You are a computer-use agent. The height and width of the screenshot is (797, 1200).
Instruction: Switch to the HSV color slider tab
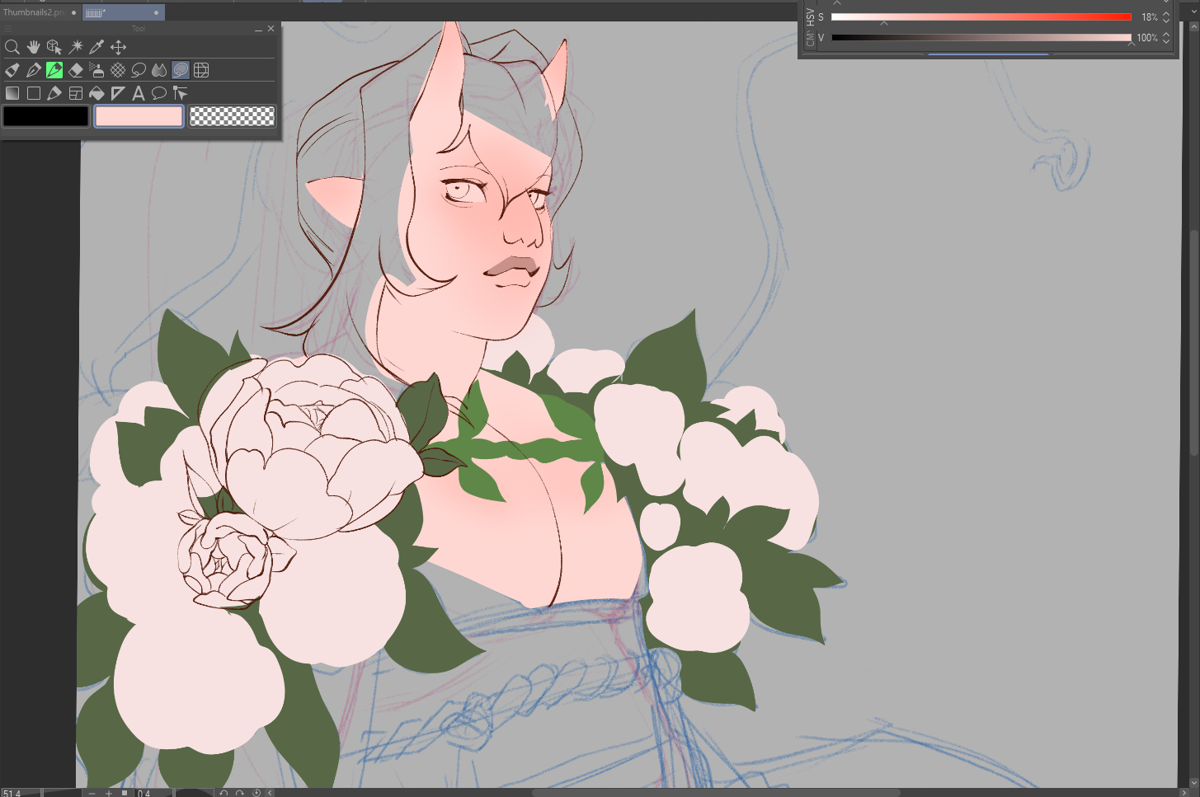point(810,16)
